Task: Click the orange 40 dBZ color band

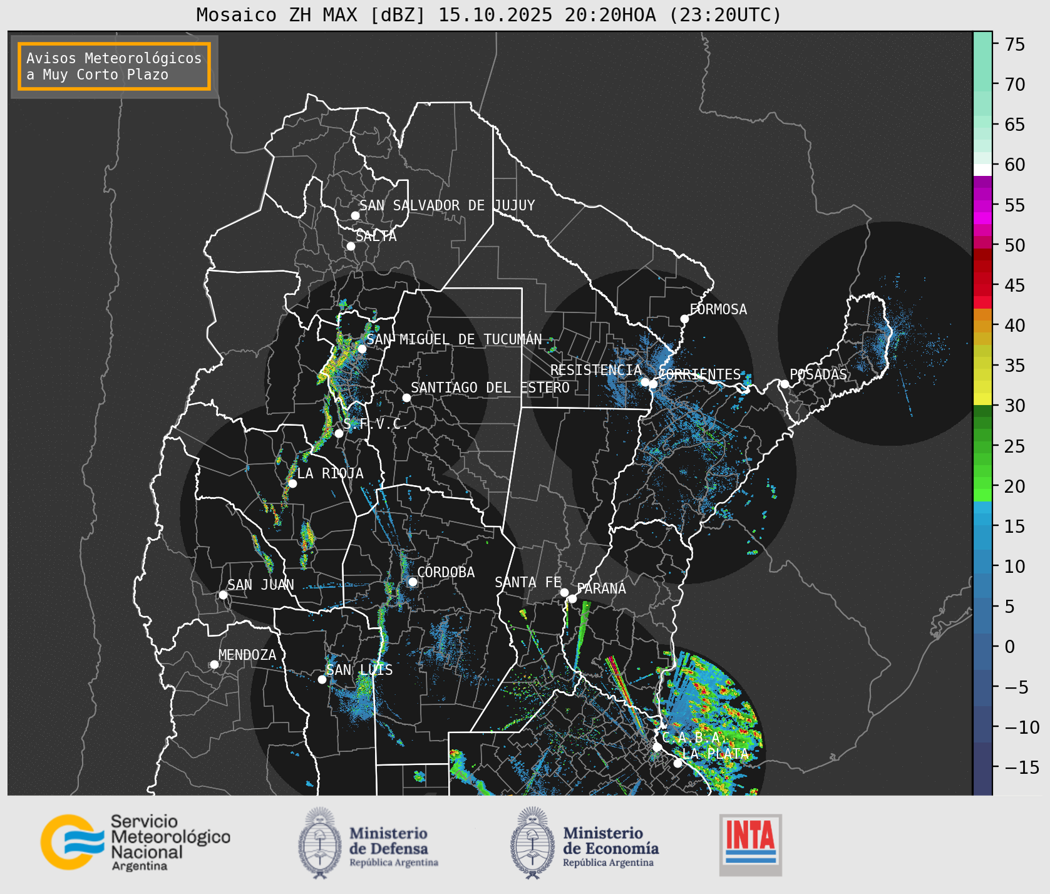Action: pos(982,326)
